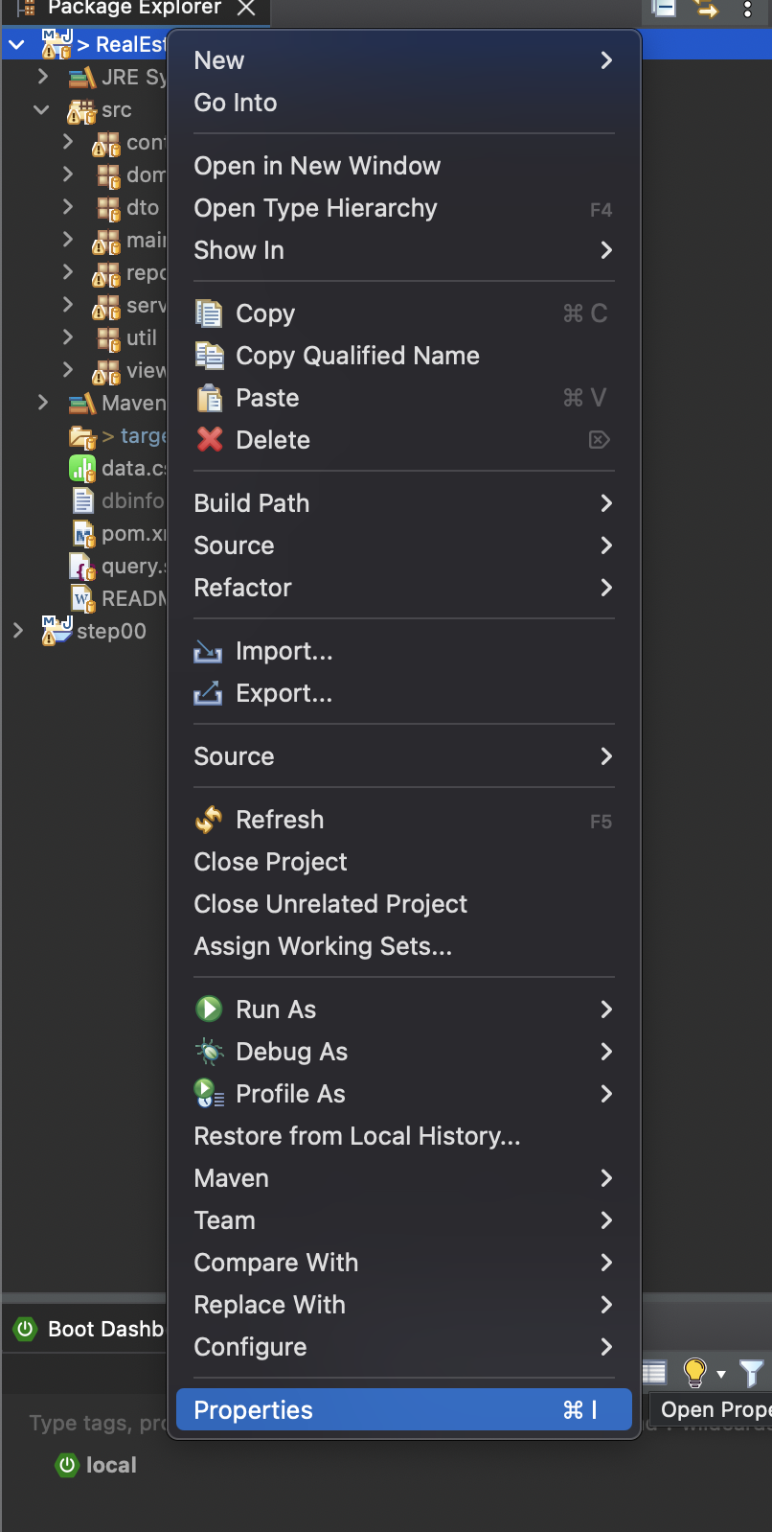
Task: Click the Type tags filter field
Action: [x=98, y=1423]
